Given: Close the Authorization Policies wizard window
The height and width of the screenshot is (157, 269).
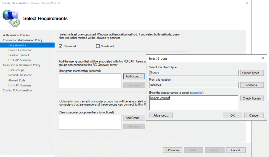Looking at the screenshot, I should 247,3.
